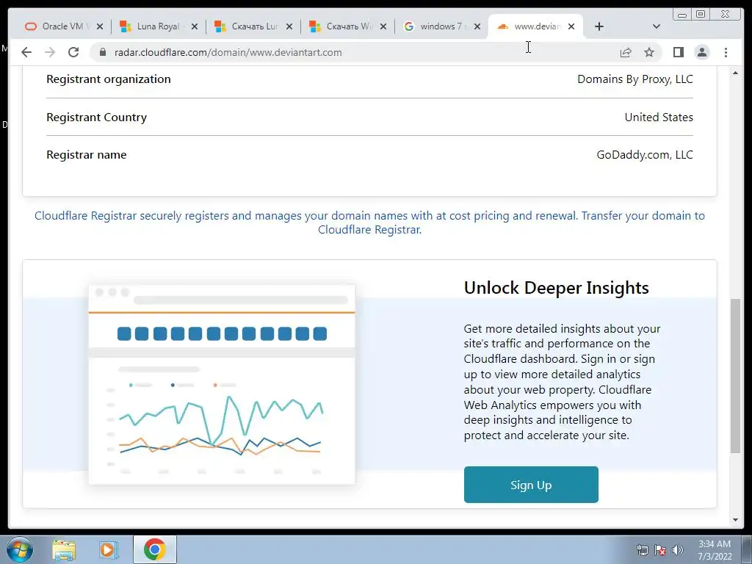752x564 pixels.
Task: Select the www.deviantart tab
Action: pyautogui.click(x=535, y=26)
